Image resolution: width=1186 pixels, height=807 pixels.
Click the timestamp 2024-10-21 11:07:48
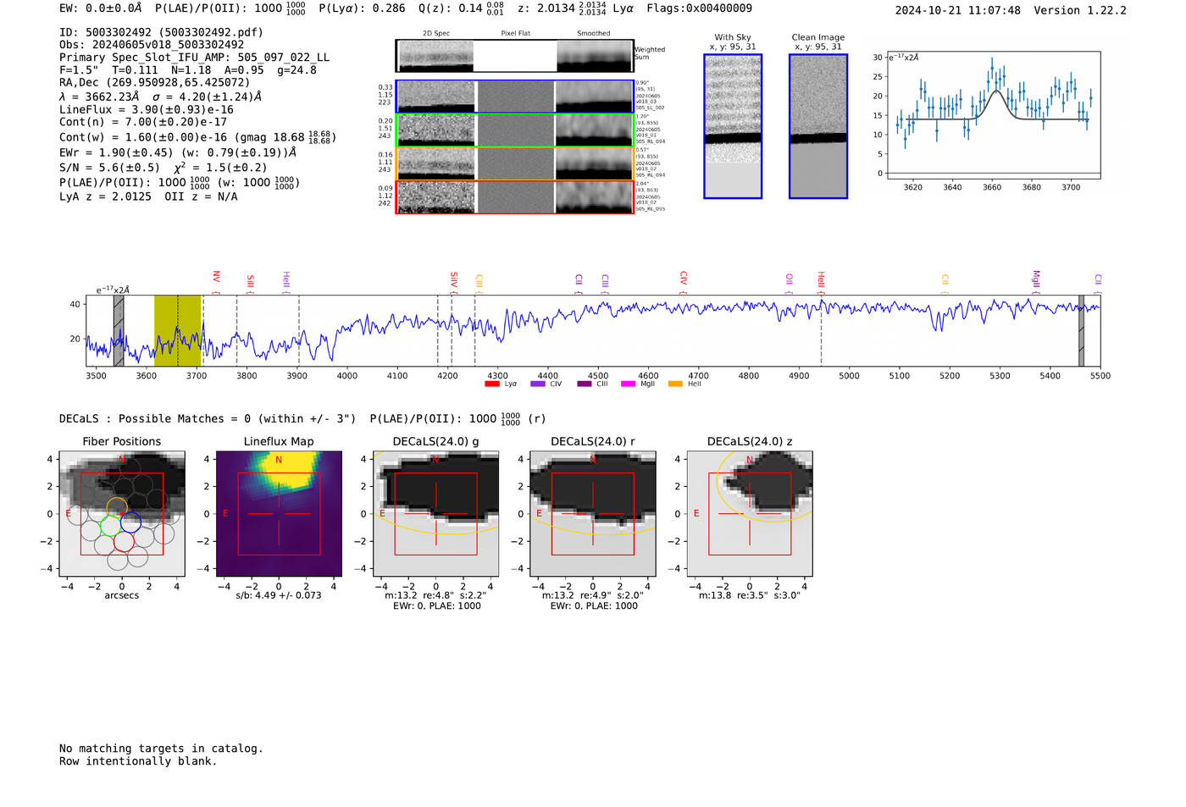pos(957,11)
